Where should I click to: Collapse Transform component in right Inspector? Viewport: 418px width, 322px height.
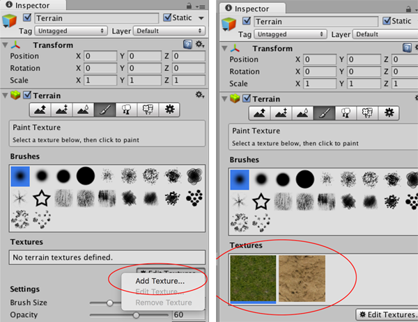224,49
